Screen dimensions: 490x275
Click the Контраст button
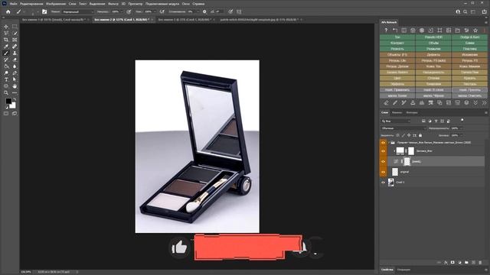pyautogui.click(x=397, y=43)
